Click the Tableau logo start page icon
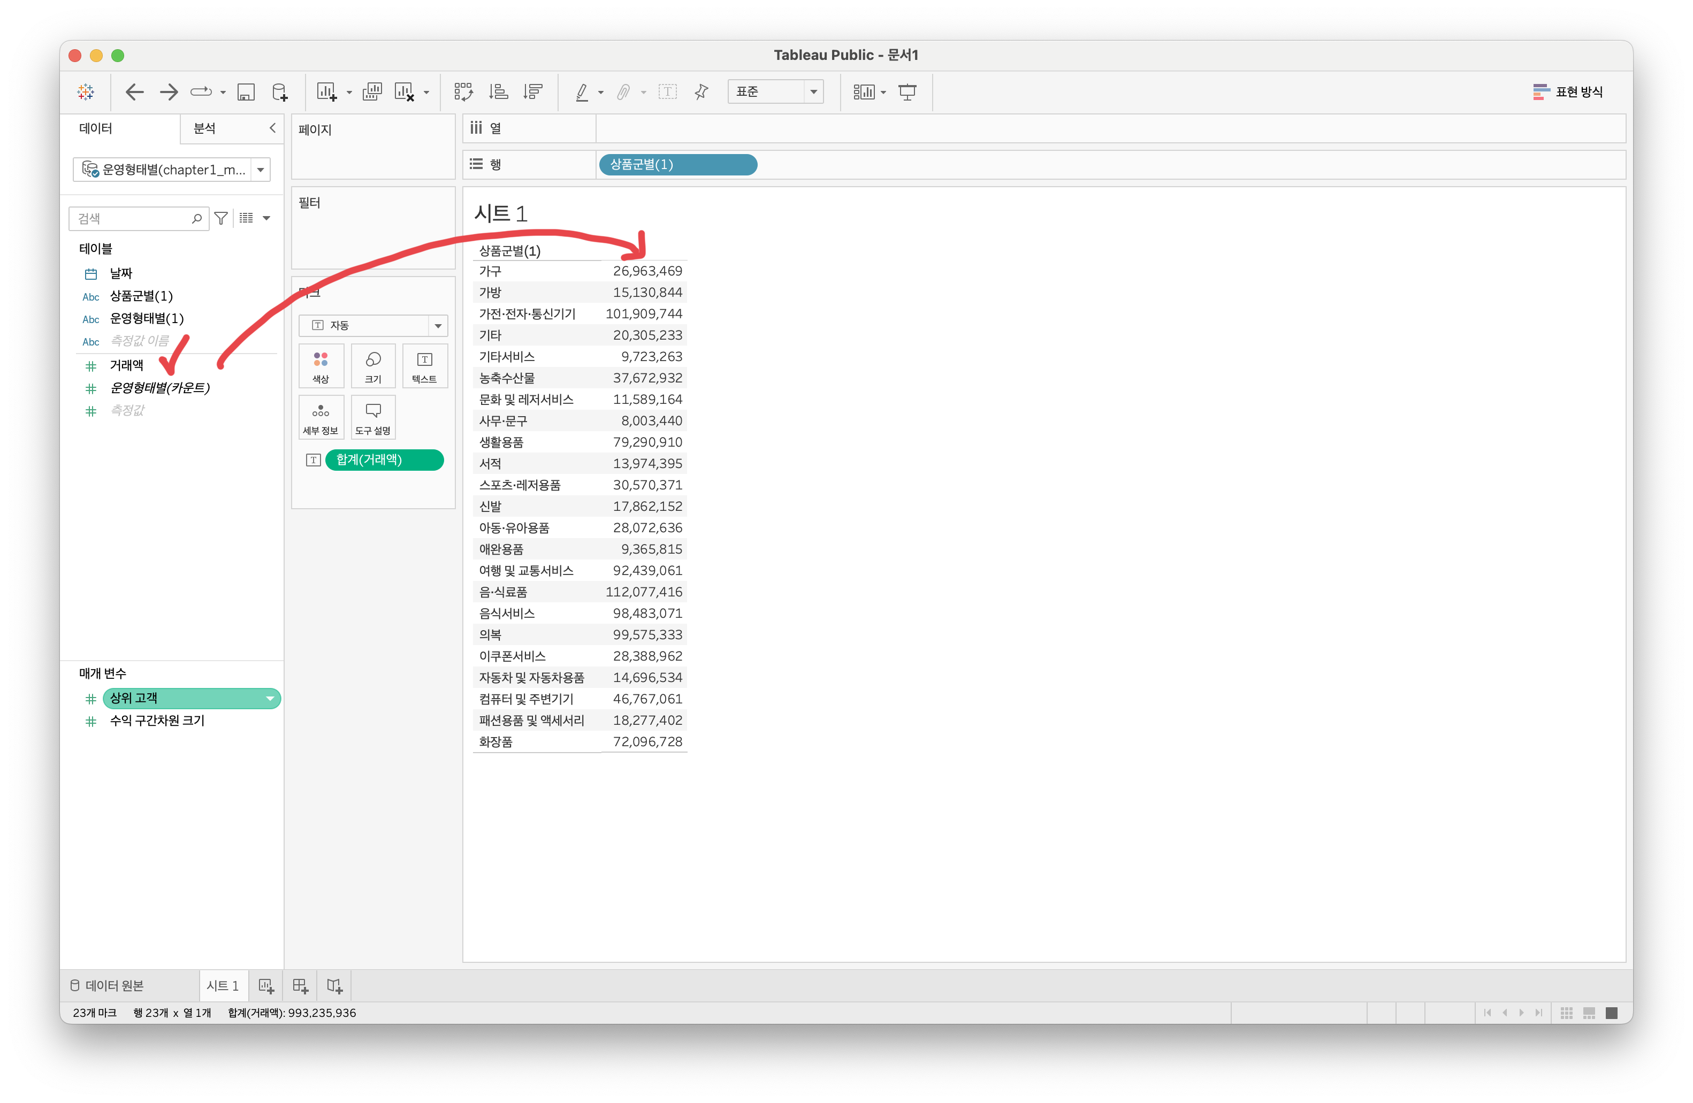This screenshot has height=1103, width=1693. coord(86,92)
